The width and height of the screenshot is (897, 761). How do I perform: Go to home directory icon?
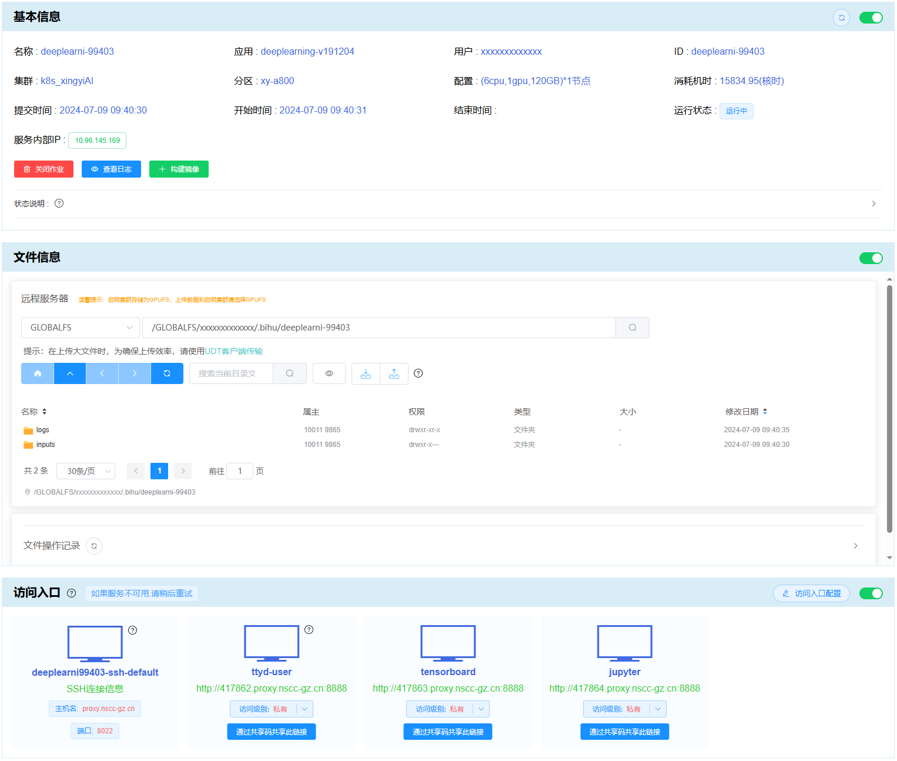(x=38, y=373)
